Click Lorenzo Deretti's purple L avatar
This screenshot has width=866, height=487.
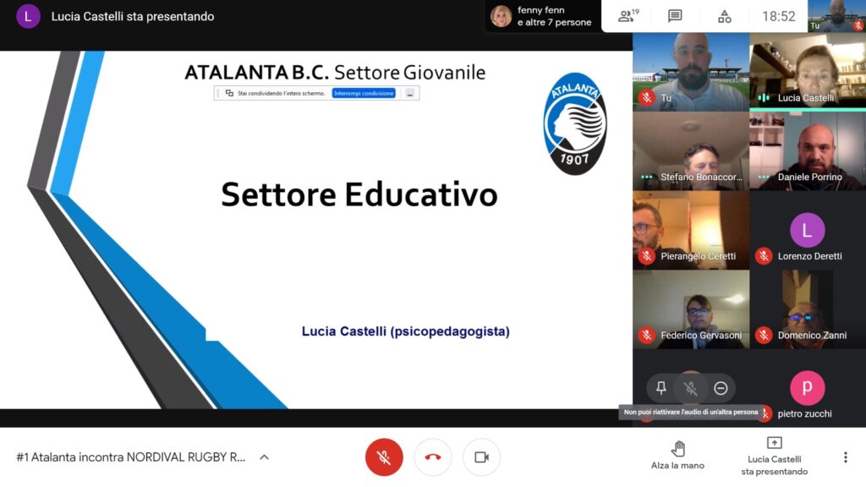point(807,230)
